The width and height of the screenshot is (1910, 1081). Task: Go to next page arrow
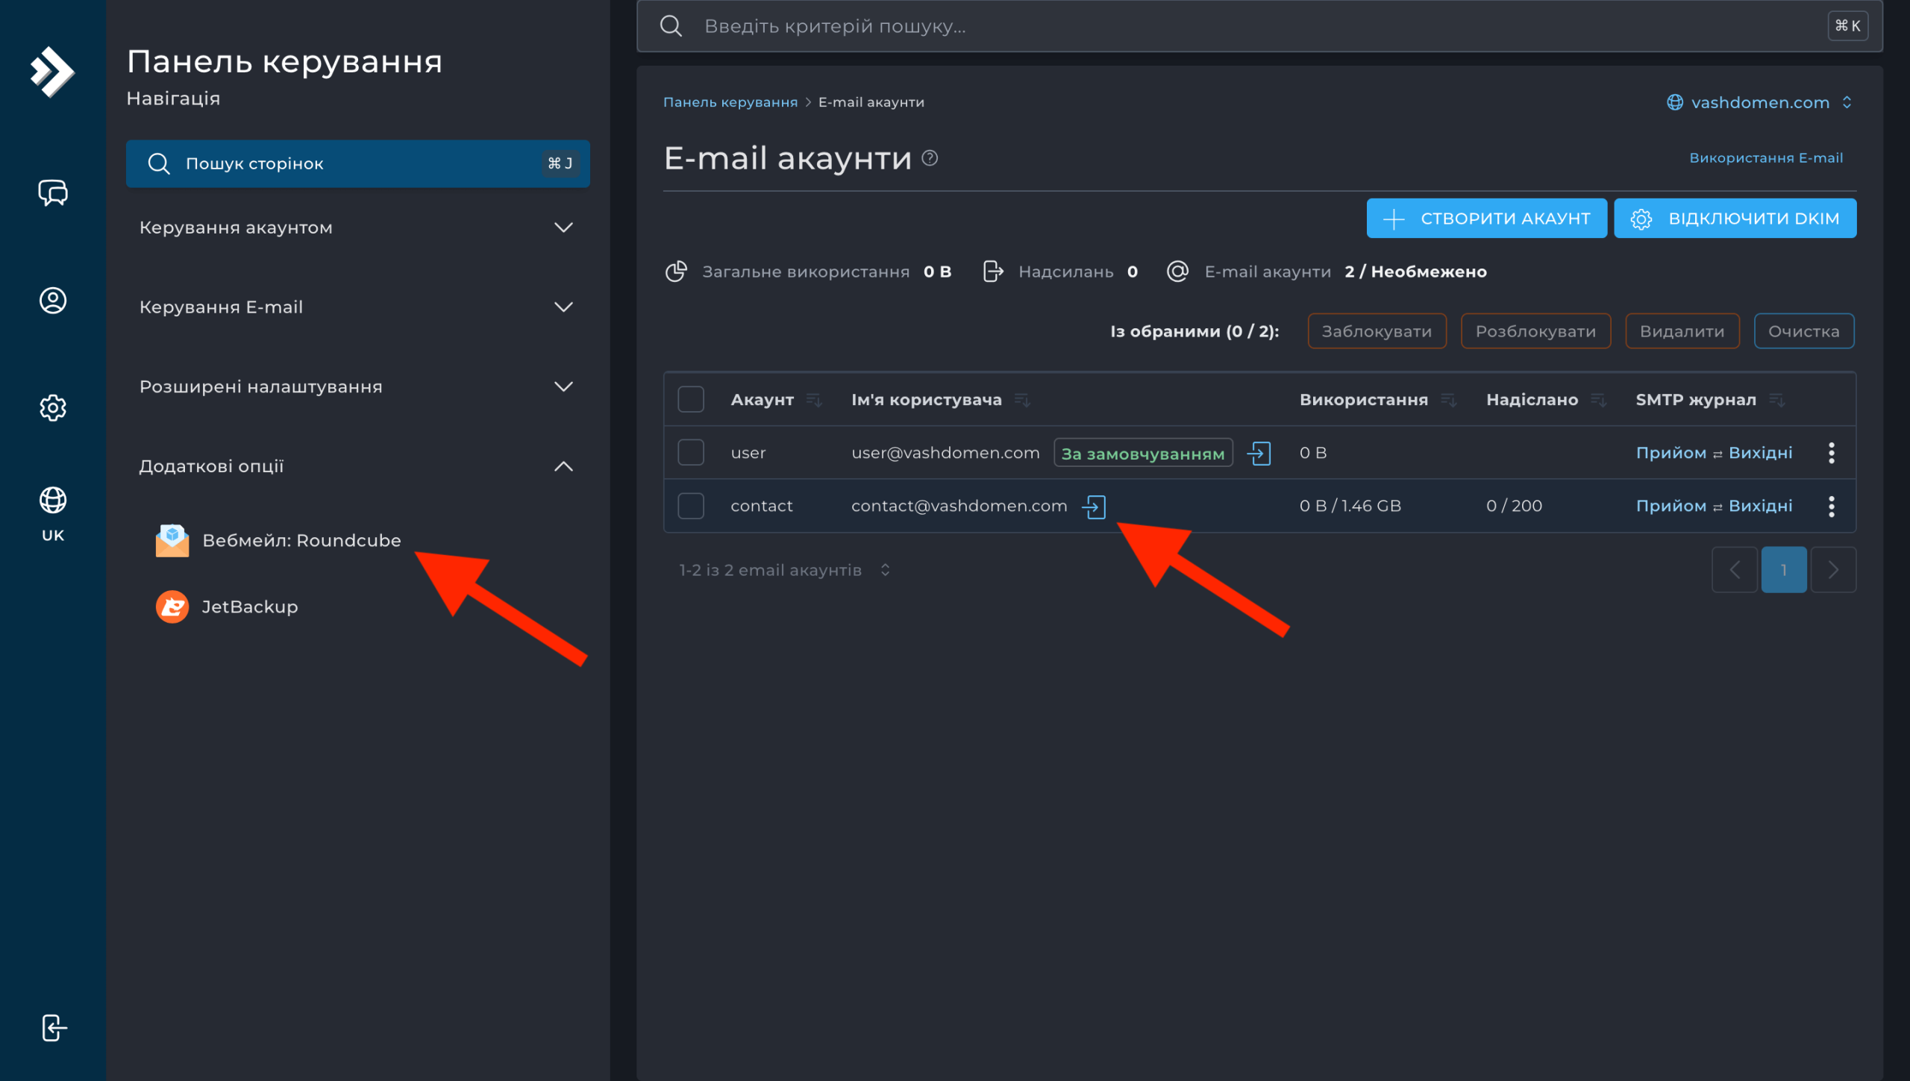click(1833, 570)
